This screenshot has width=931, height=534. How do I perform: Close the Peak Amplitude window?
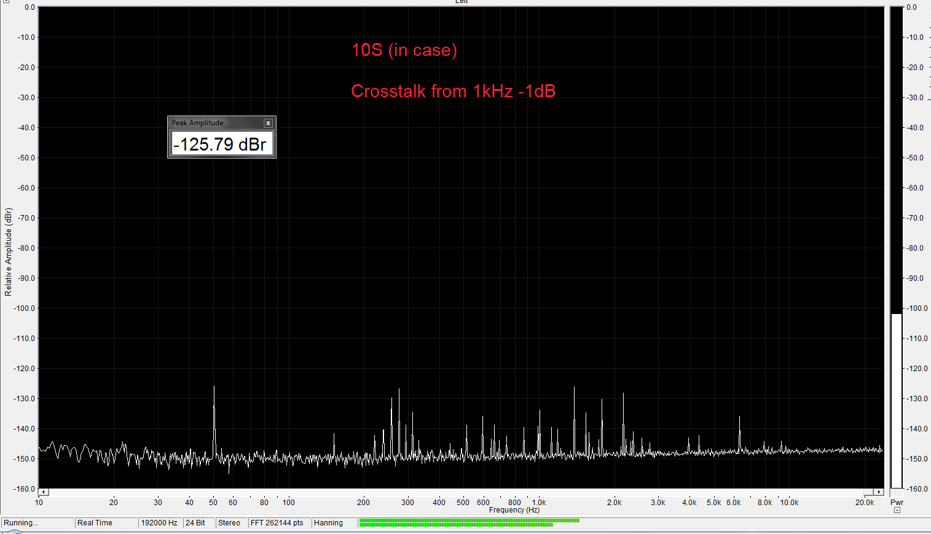pyautogui.click(x=268, y=123)
